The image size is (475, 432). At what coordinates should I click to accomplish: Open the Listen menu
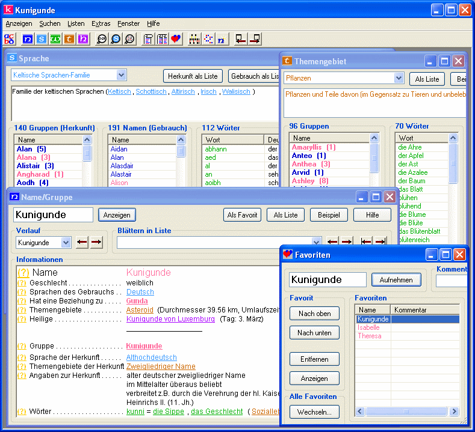(x=76, y=23)
